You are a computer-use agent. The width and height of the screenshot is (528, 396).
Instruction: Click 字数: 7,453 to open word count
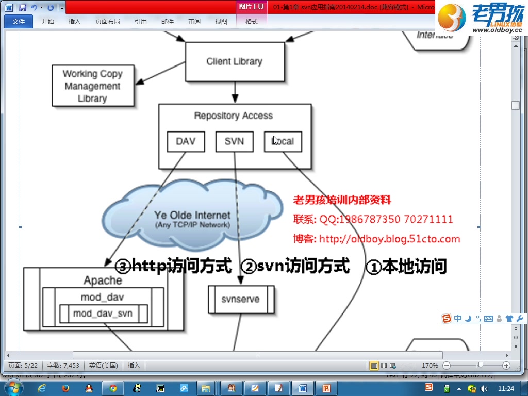[x=63, y=365]
